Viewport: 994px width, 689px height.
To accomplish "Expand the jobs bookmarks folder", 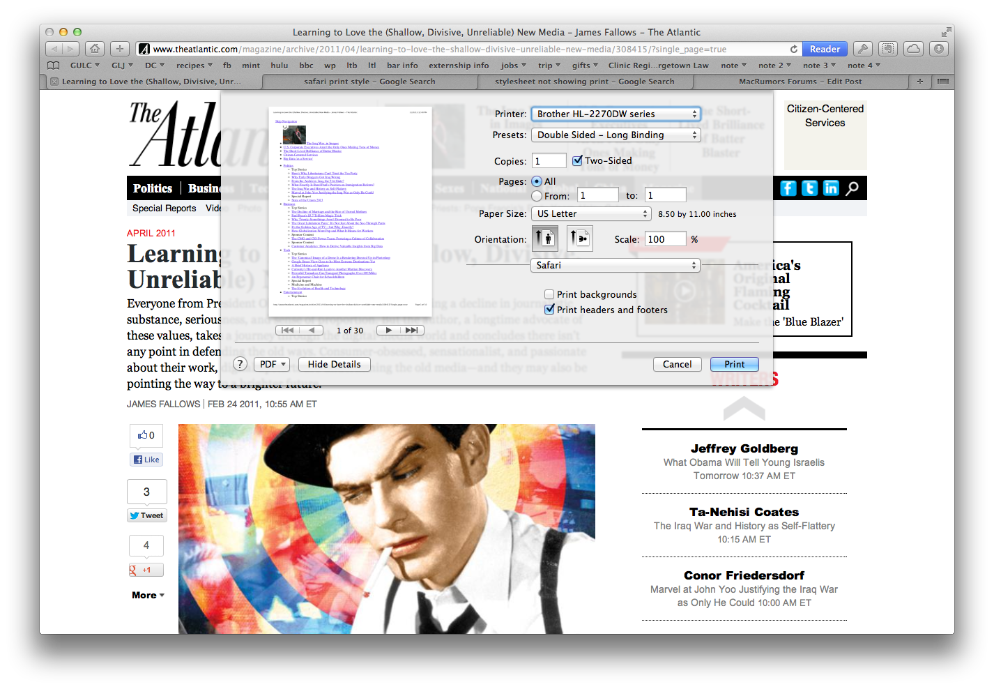I will (514, 66).
